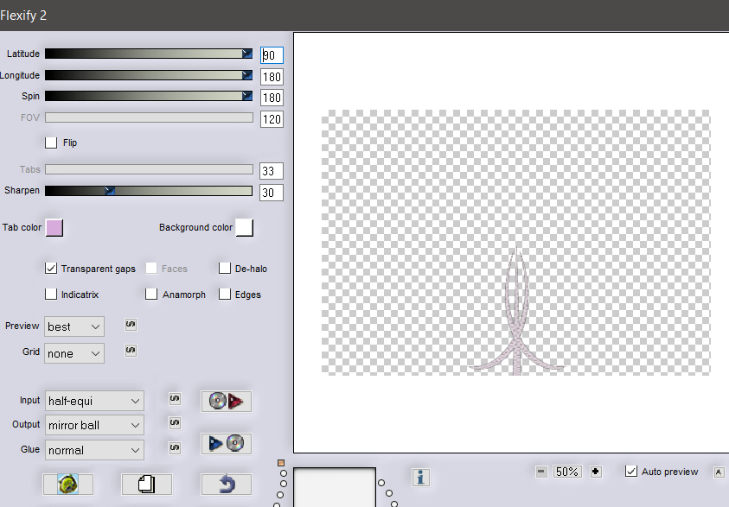Screen dimensions: 729x507
Task: Open the Input dropdown showing half-equi
Action: coord(94,401)
